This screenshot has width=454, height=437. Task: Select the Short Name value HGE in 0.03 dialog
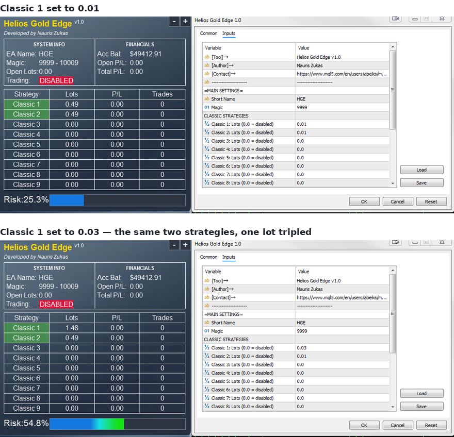(342, 323)
